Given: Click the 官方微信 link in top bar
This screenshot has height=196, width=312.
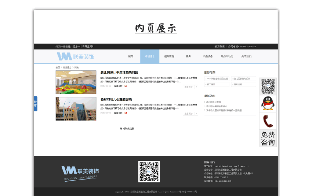Looking at the screenshot, I should click(x=220, y=47).
